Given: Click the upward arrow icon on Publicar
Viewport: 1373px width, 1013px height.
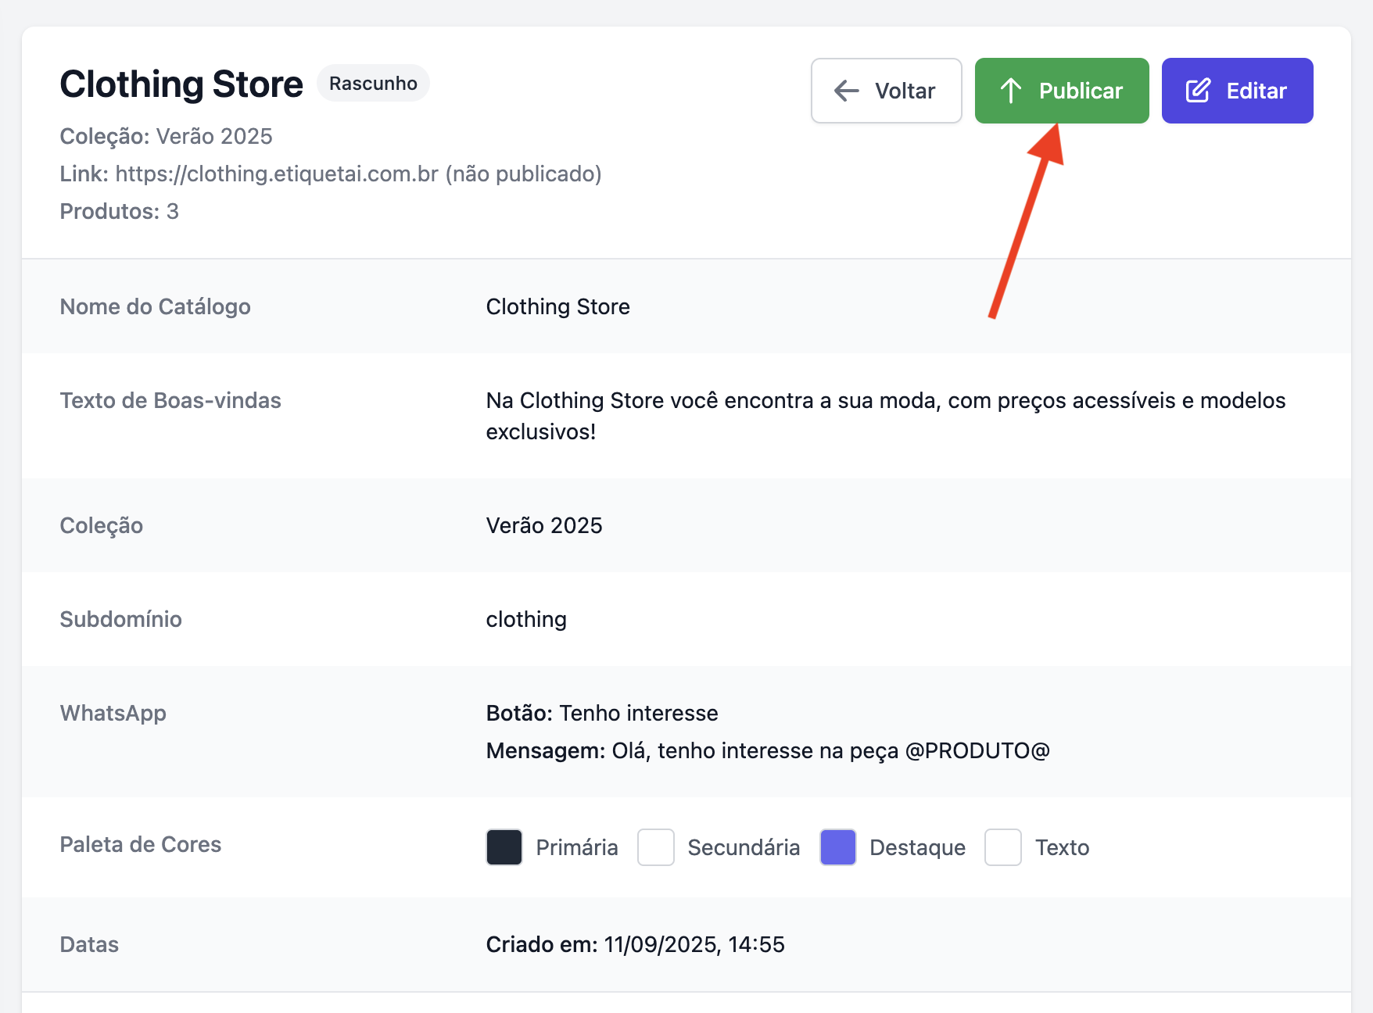Looking at the screenshot, I should tap(1011, 91).
